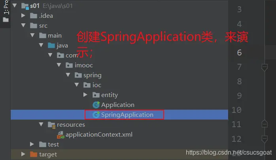Toggle the code fold marker at line 12
Image resolution: width=276 pixels, height=160 pixels.
tap(265, 139)
